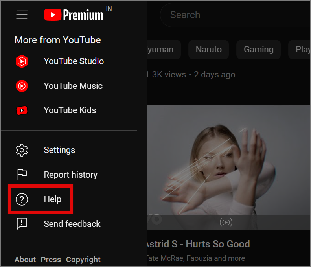Select the partially visible 'yuman' filter chip
Image resolution: width=311 pixels, height=267 pixels.
[164, 50]
